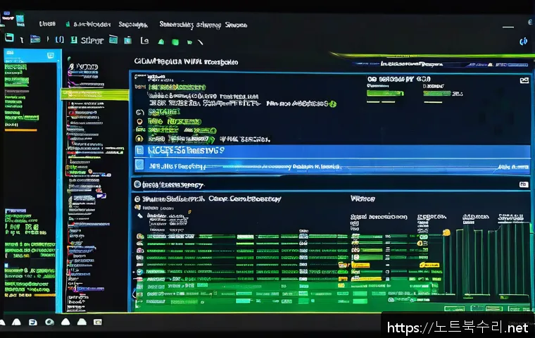535x338 pixels.
Task: Click the cyan icon at the toolbar's right end
Action: tap(524, 42)
